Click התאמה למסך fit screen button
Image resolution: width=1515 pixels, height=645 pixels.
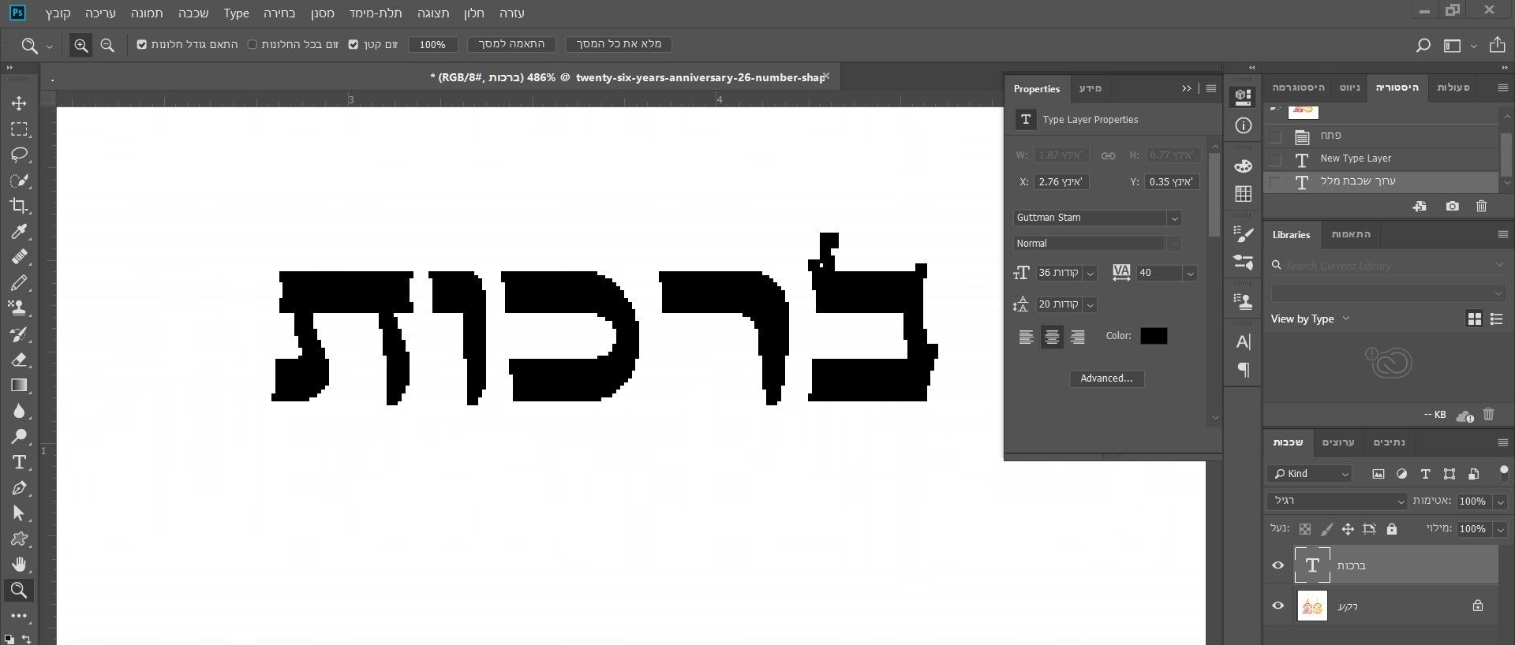click(x=511, y=44)
